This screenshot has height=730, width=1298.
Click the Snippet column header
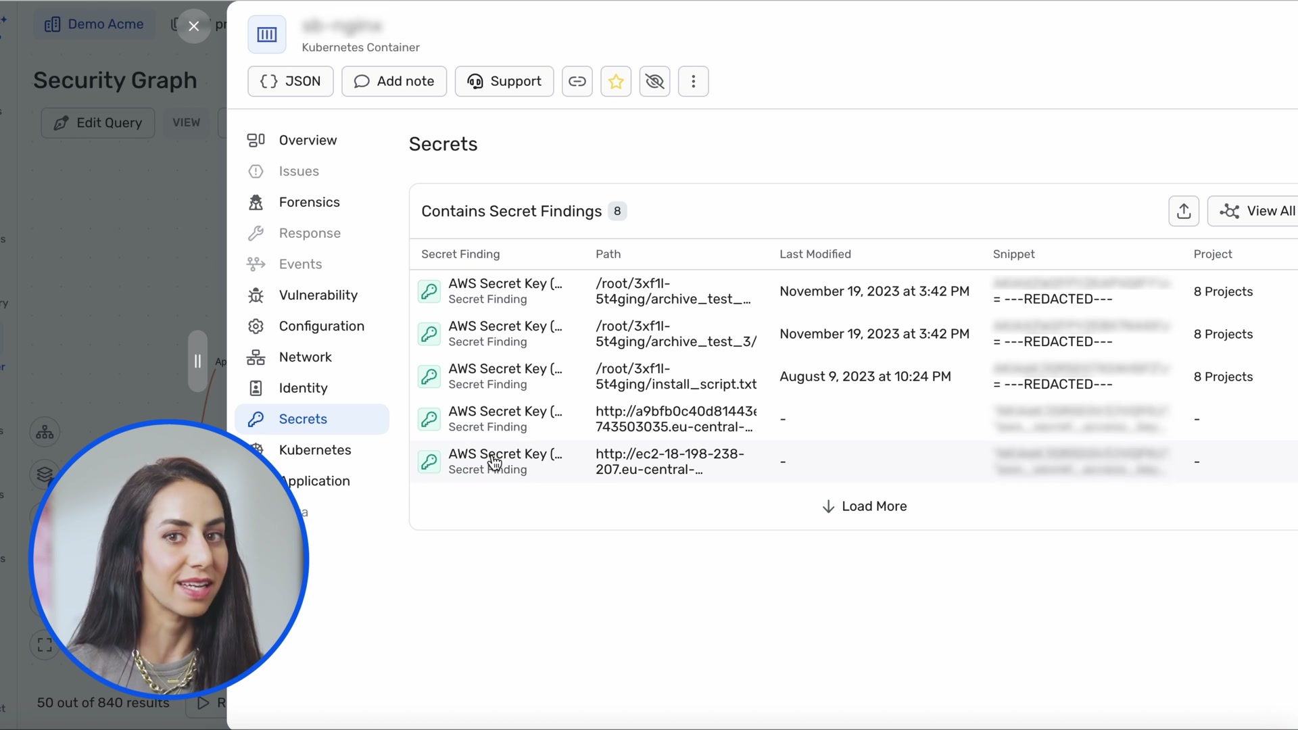pos(1013,254)
